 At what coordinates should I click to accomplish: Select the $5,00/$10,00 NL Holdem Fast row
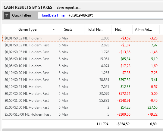pyautogui.click(x=83, y=114)
